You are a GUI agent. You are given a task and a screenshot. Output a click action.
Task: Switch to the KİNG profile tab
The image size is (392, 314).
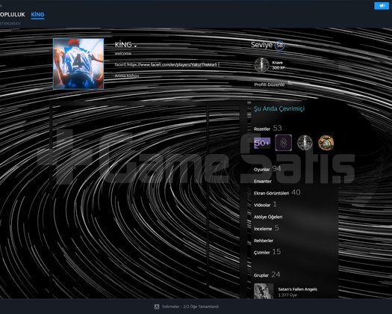[x=37, y=14]
